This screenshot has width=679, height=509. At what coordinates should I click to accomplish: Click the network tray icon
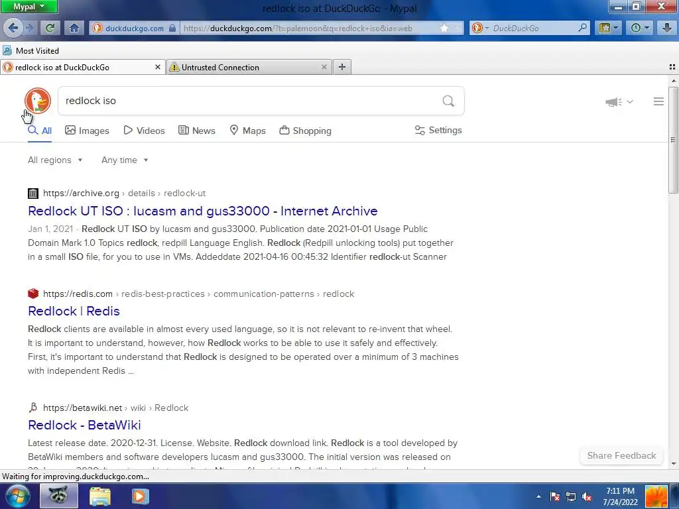tap(571, 496)
